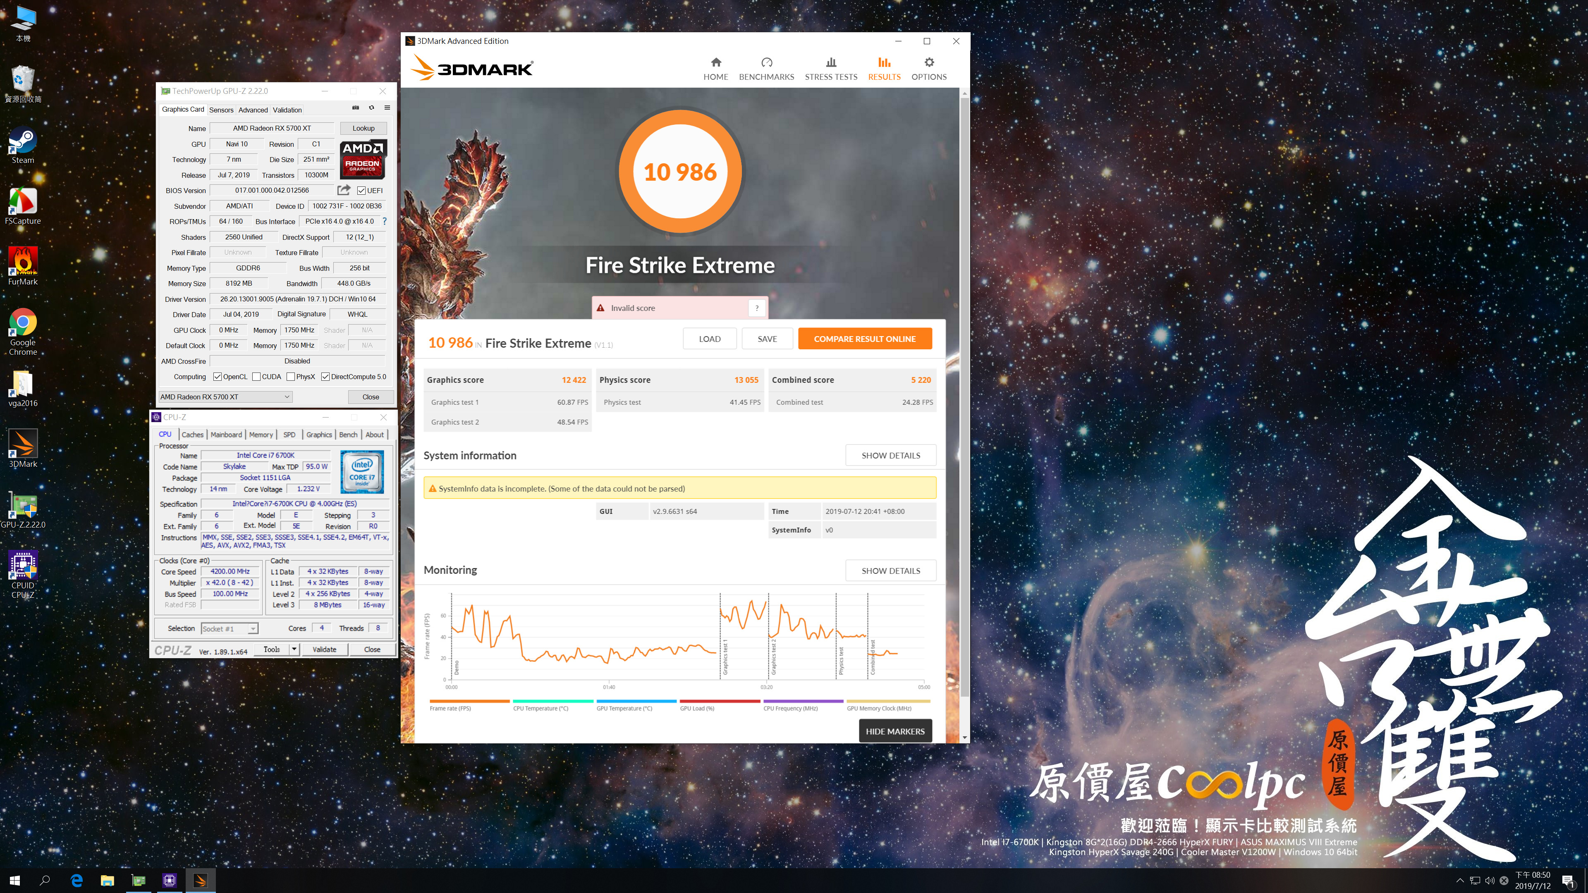Click the LOAD button in 3DMark

coord(710,339)
